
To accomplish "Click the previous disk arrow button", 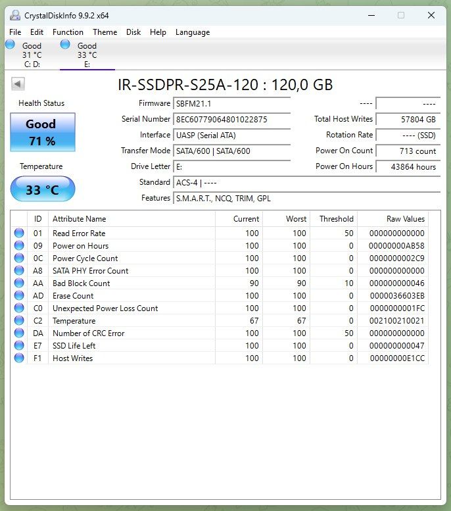I will click(18, 84).
